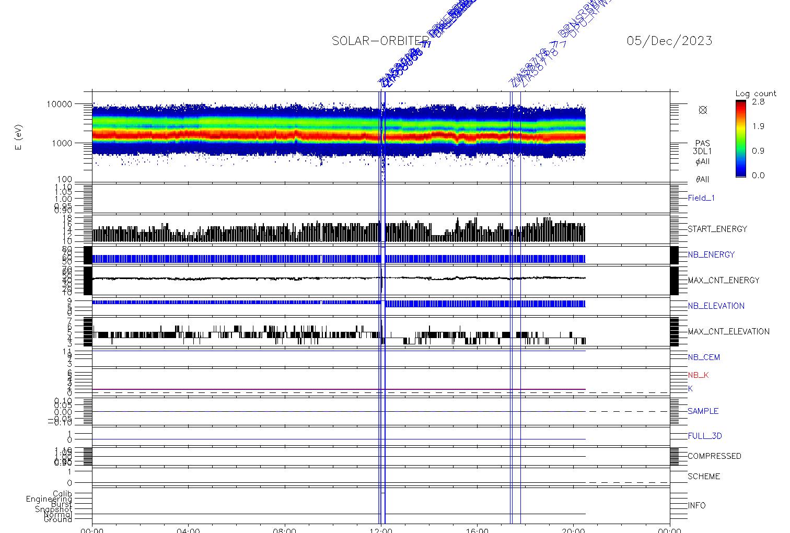
Task: Click the crossed-circle symbol above PAS
Action: [703, 110]
